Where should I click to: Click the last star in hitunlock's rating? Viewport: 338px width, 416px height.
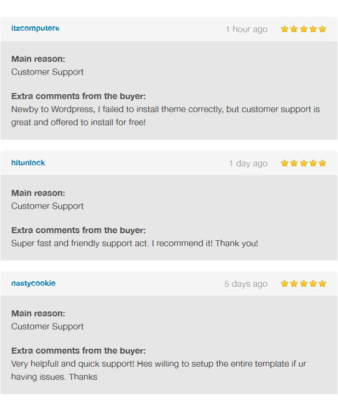pyautogui.click(x=322, y=163)
